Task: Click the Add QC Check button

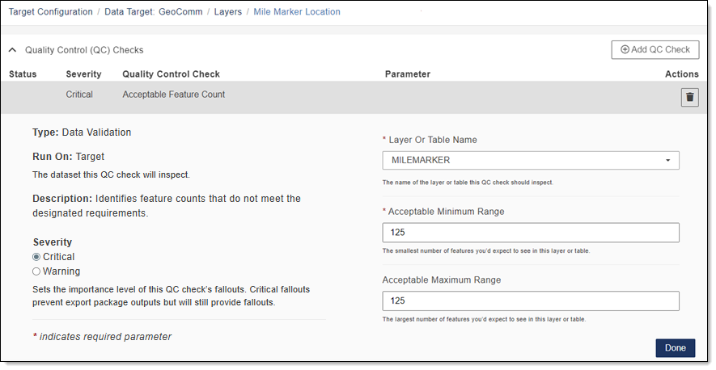Action: tap(655, 50)
